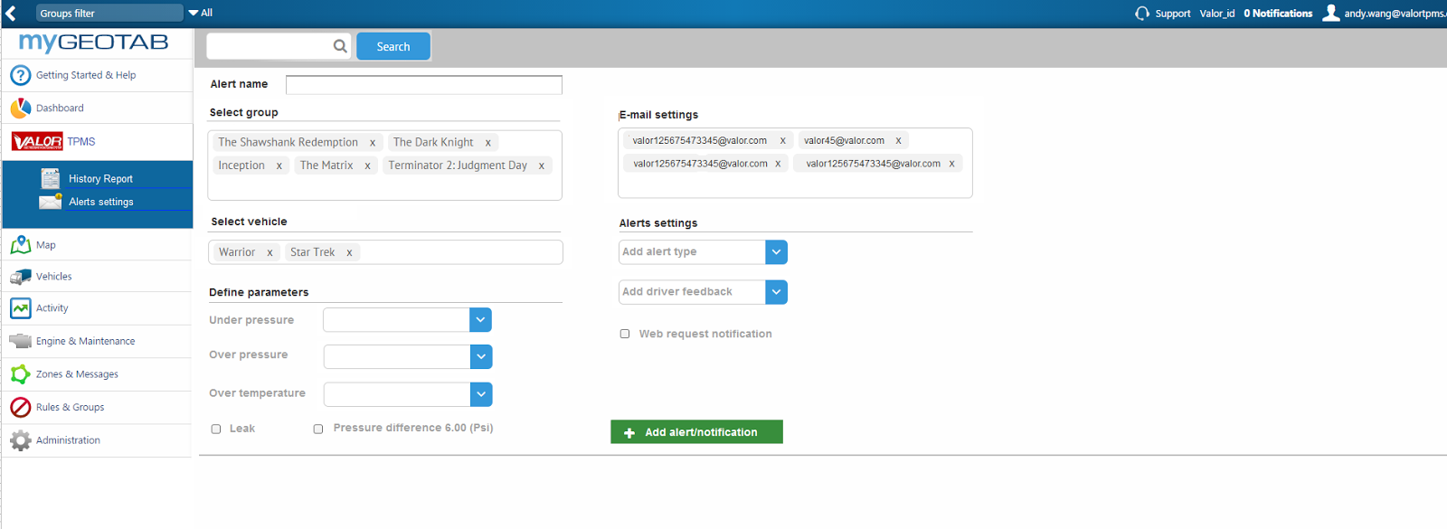The width and height of the screenshot is (1447, 529).
Task: Click the Vehicles truck icon
Action: click(20, 277)
